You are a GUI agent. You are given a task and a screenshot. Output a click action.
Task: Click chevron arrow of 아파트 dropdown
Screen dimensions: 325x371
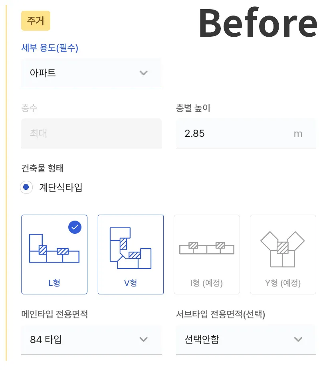[x=144, y=73]
